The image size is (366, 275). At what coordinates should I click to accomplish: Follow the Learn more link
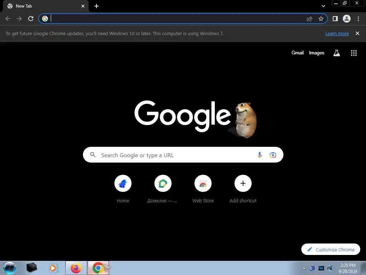pos(337,33)
